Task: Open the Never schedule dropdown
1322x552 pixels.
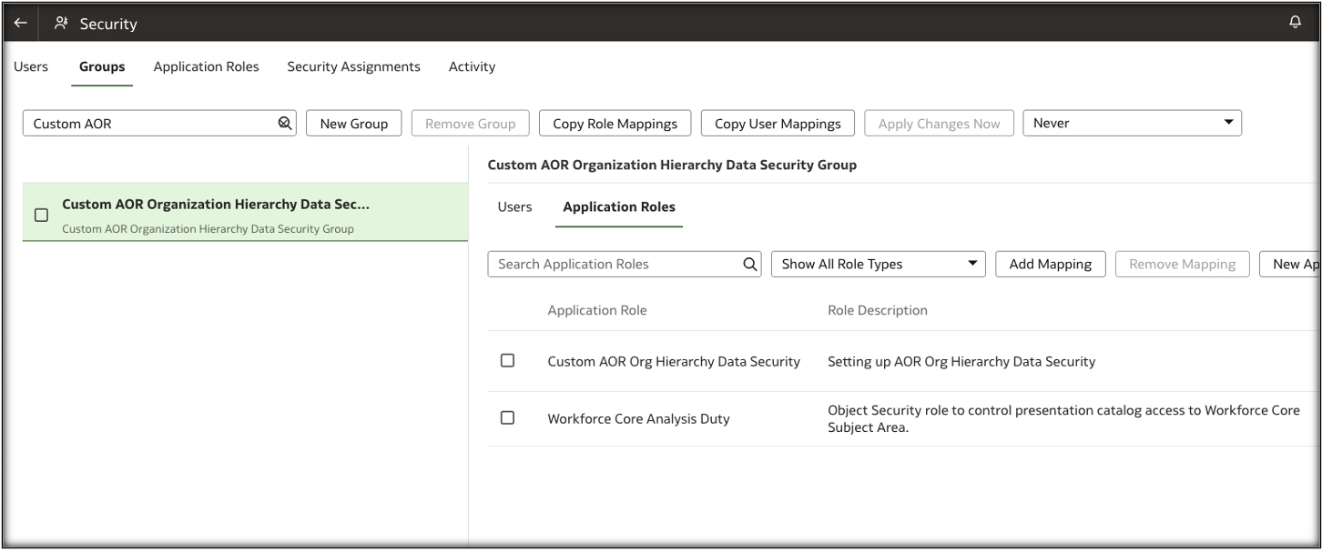Action: (x=1133, y=124)
